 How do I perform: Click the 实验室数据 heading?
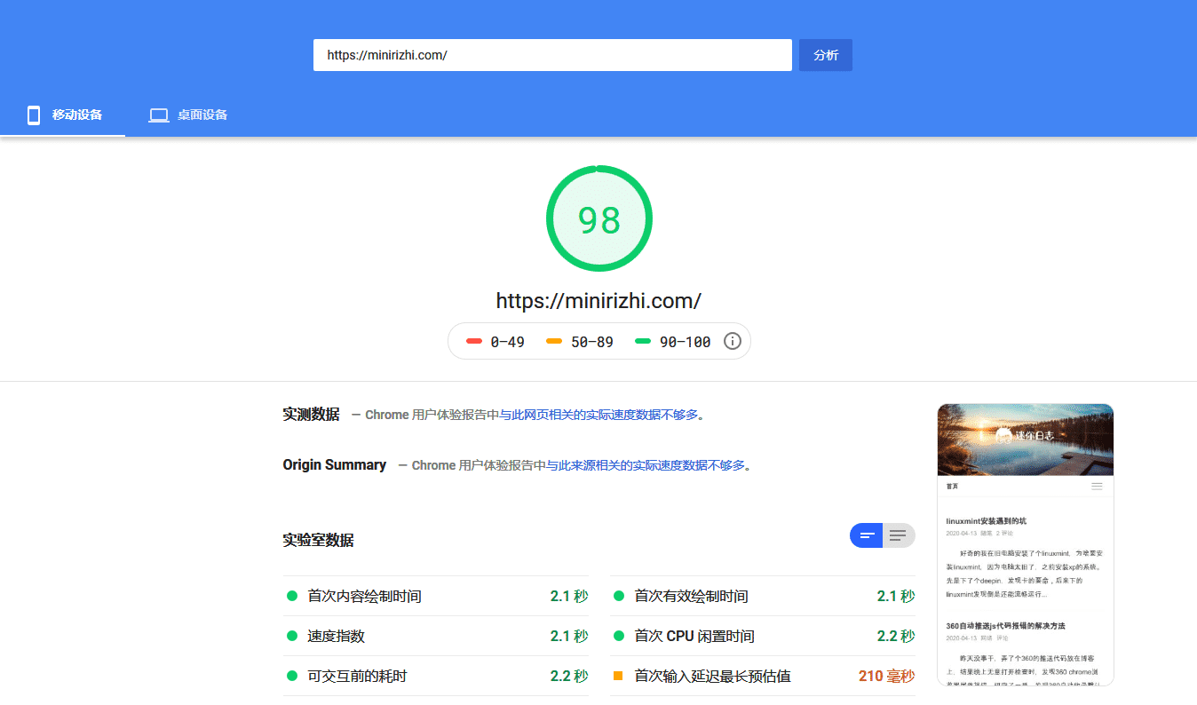click(x=318, y=540)
